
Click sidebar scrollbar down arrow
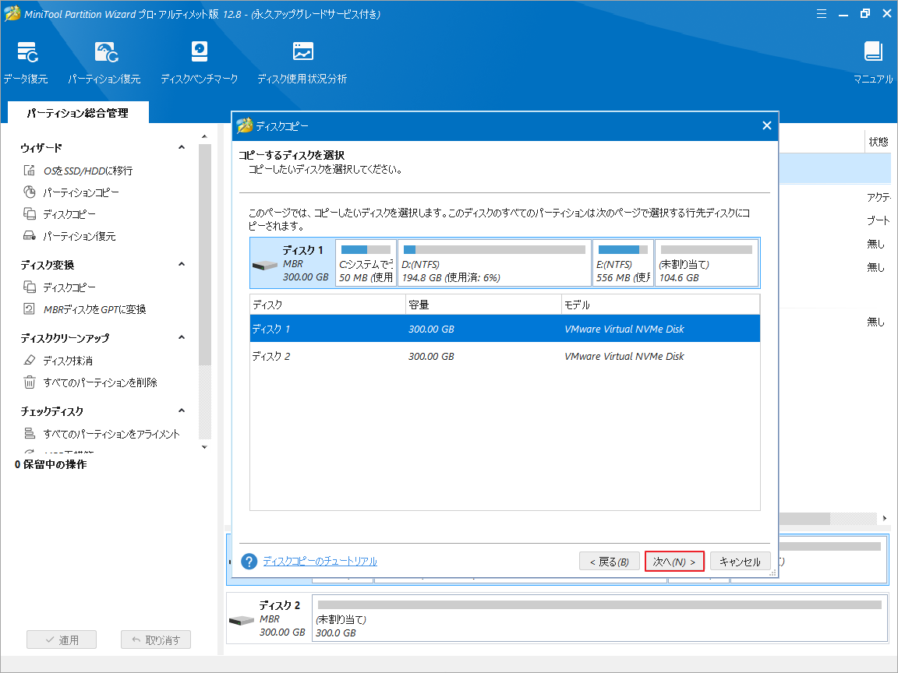coord(204,447)
